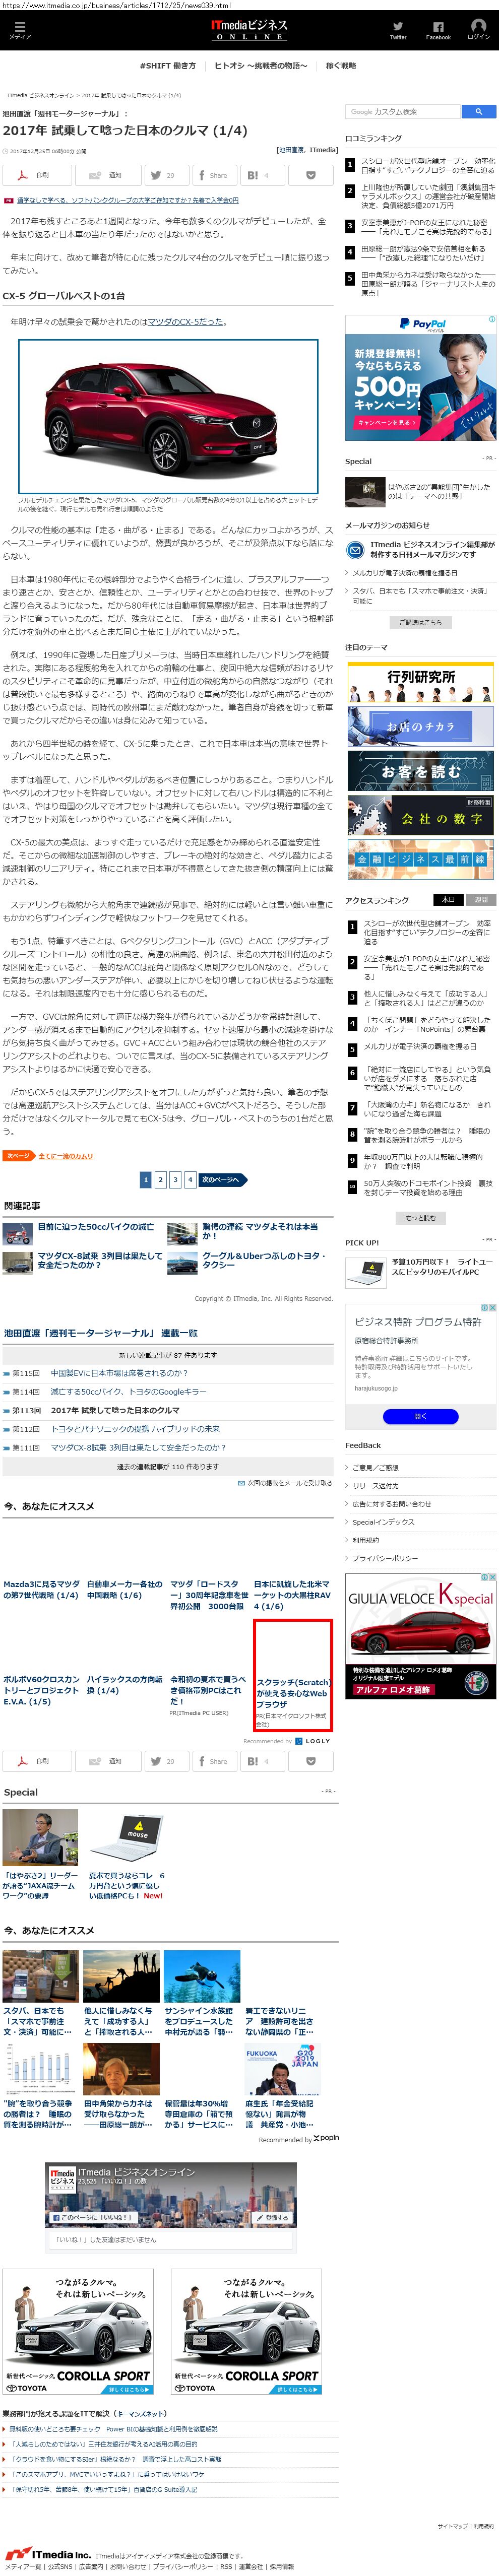
Task: Open プライバシーポリシー link in FeedBack section
Action: pyautogui.click(x=385, y=1558)
